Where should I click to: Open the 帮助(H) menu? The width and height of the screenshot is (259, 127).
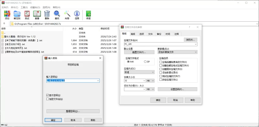click(x=56, y=7)
